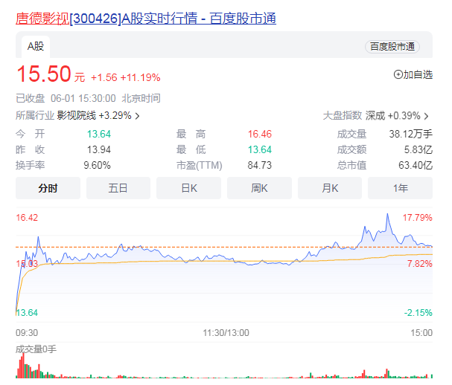The height and width of the screenshot is (385, 452).
Task: Select the 月K chart view
Action: tap(330, 188)
